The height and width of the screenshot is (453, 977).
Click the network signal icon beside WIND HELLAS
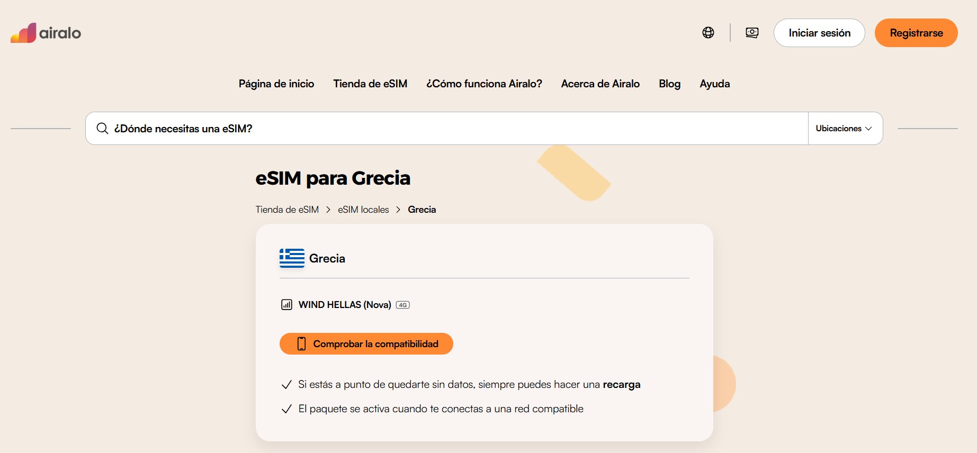pyautogui.click(x=286, y=305)
